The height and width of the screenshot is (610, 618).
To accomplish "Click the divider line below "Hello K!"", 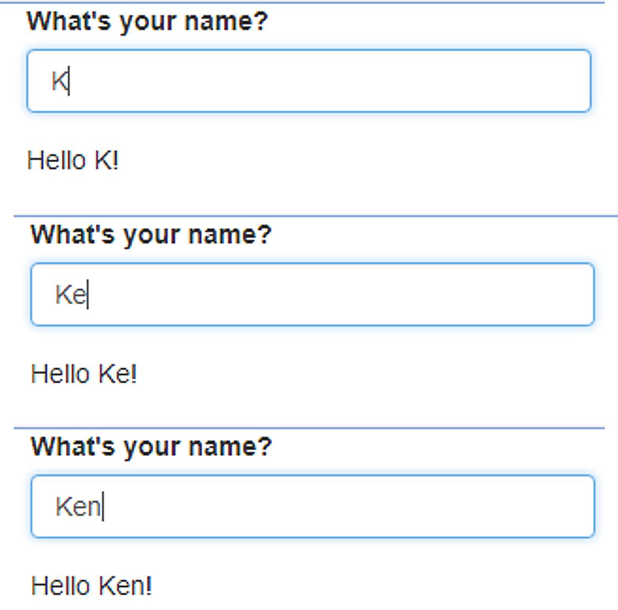I will click(315, 216).
